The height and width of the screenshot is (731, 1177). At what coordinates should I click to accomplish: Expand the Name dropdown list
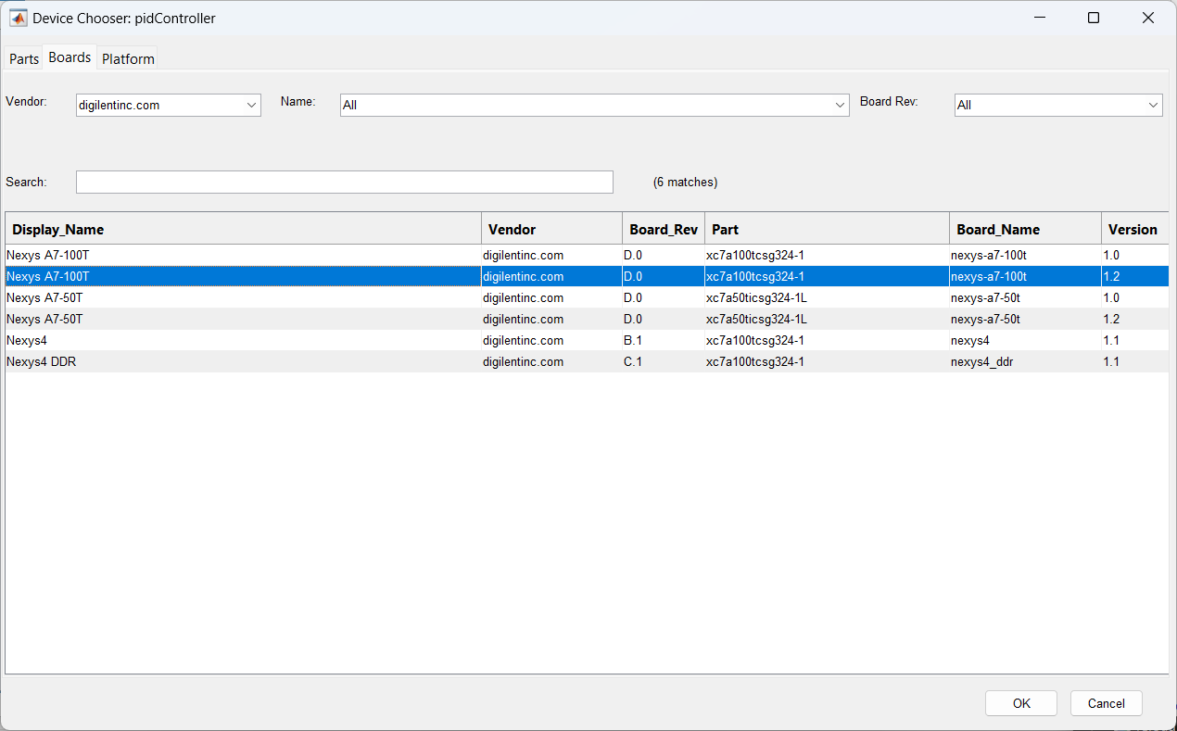click(x=594, y=106)
